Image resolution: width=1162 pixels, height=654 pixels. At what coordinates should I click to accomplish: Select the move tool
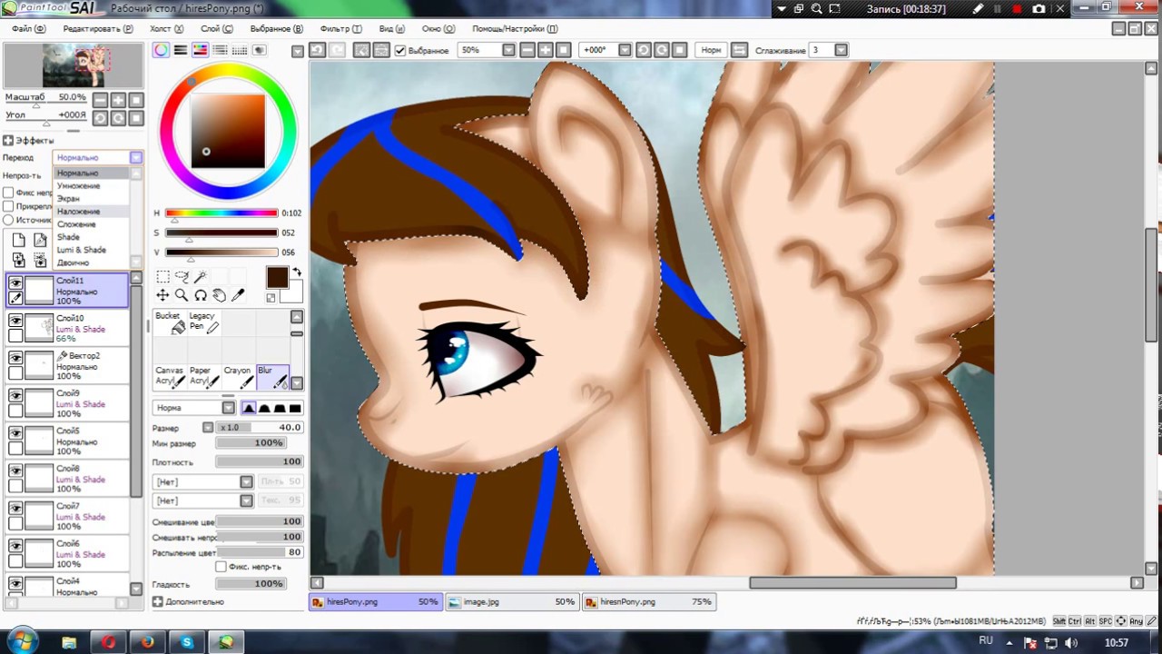point(162,295)
